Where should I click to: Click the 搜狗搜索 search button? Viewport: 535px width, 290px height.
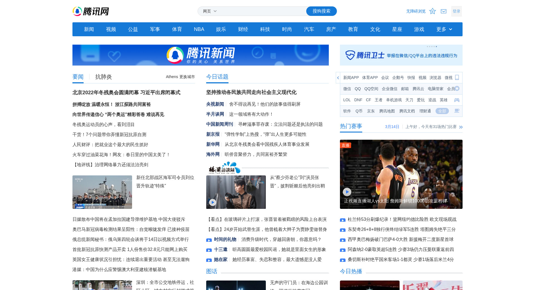point(321,11)
